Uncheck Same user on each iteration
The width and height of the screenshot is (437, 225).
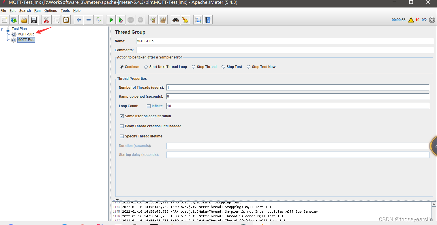(x=122, y=116)
